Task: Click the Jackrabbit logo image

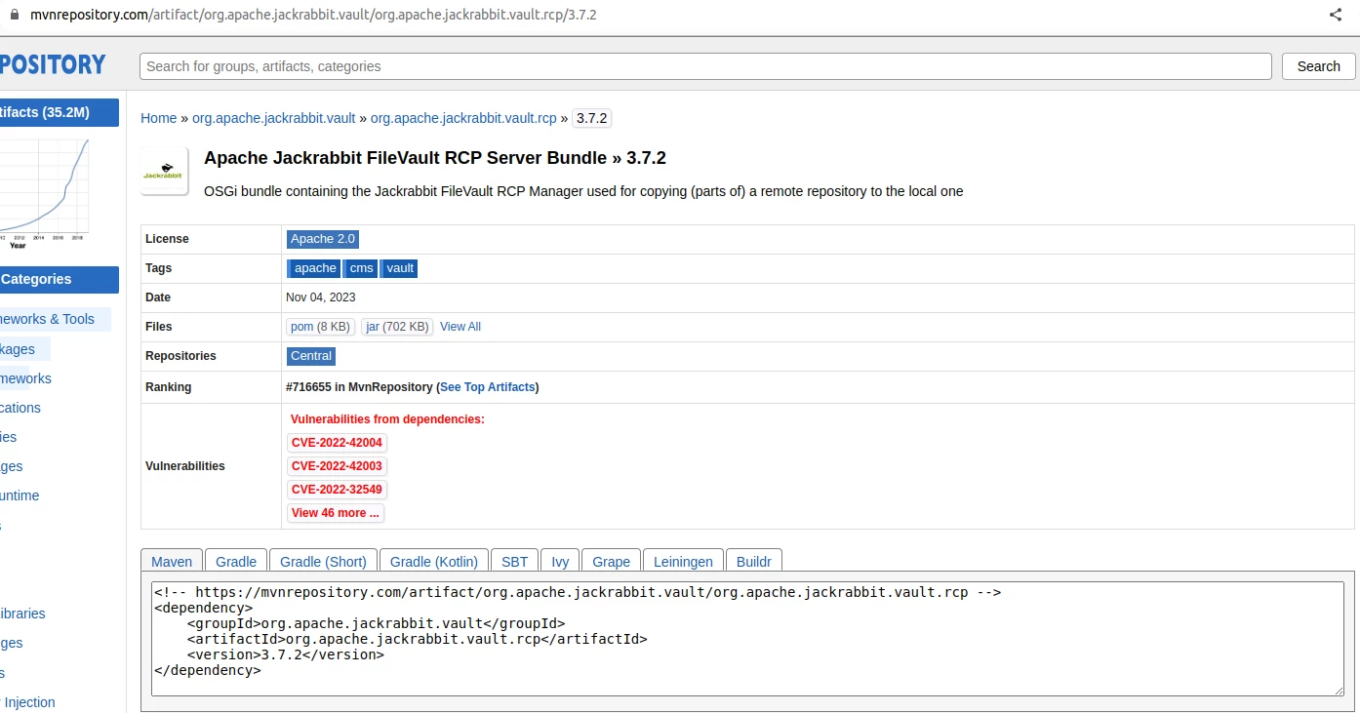Action: [x=164, y=171]
